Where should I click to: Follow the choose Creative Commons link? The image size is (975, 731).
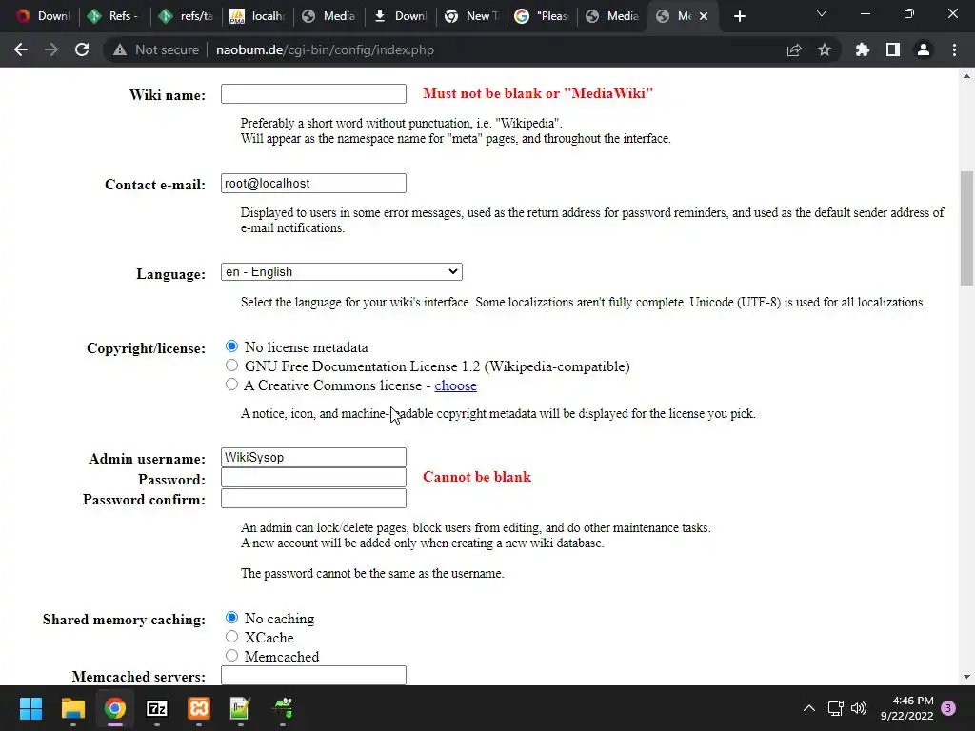click(455, 385)
